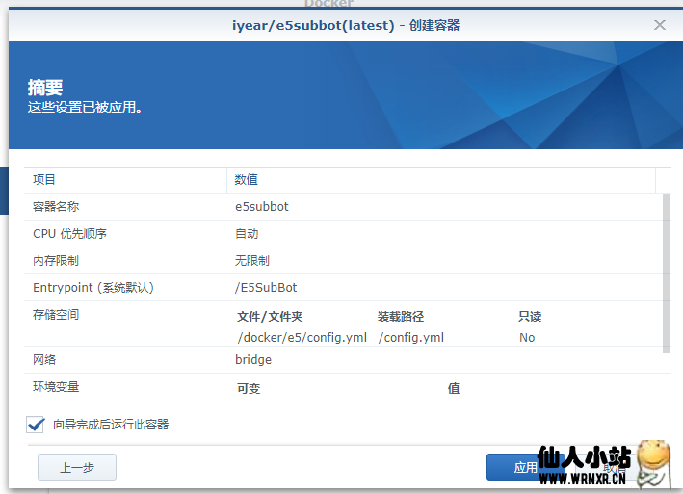The height and width of the screenshot is (494, 683).
Task: Select the 文件/文件夹 sub-header
Action: 270,317
